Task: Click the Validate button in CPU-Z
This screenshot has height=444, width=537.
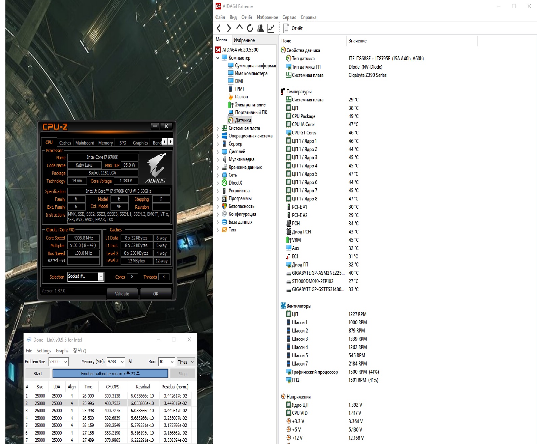Action: pos(122,294)
